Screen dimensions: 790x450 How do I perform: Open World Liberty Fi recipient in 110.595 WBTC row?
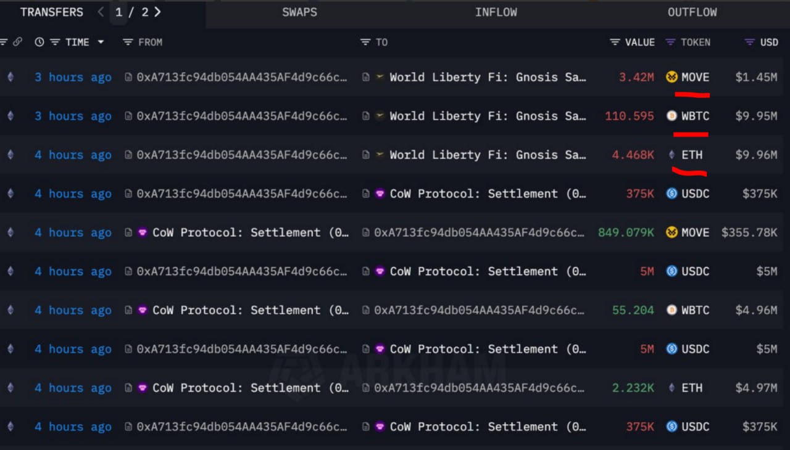click(x=488, y=116)
